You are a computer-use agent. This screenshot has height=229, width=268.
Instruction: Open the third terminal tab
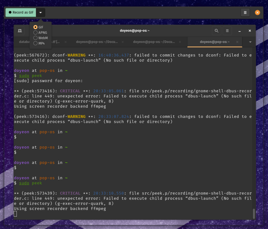(x=154, y=42)
